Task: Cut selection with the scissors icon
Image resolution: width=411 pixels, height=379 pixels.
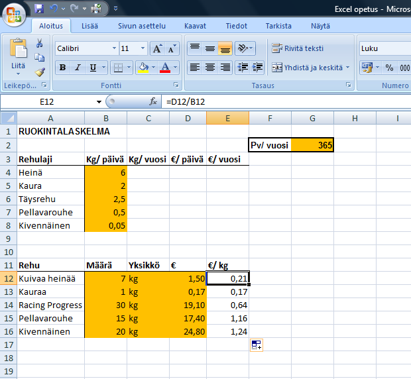Action: 40,43
